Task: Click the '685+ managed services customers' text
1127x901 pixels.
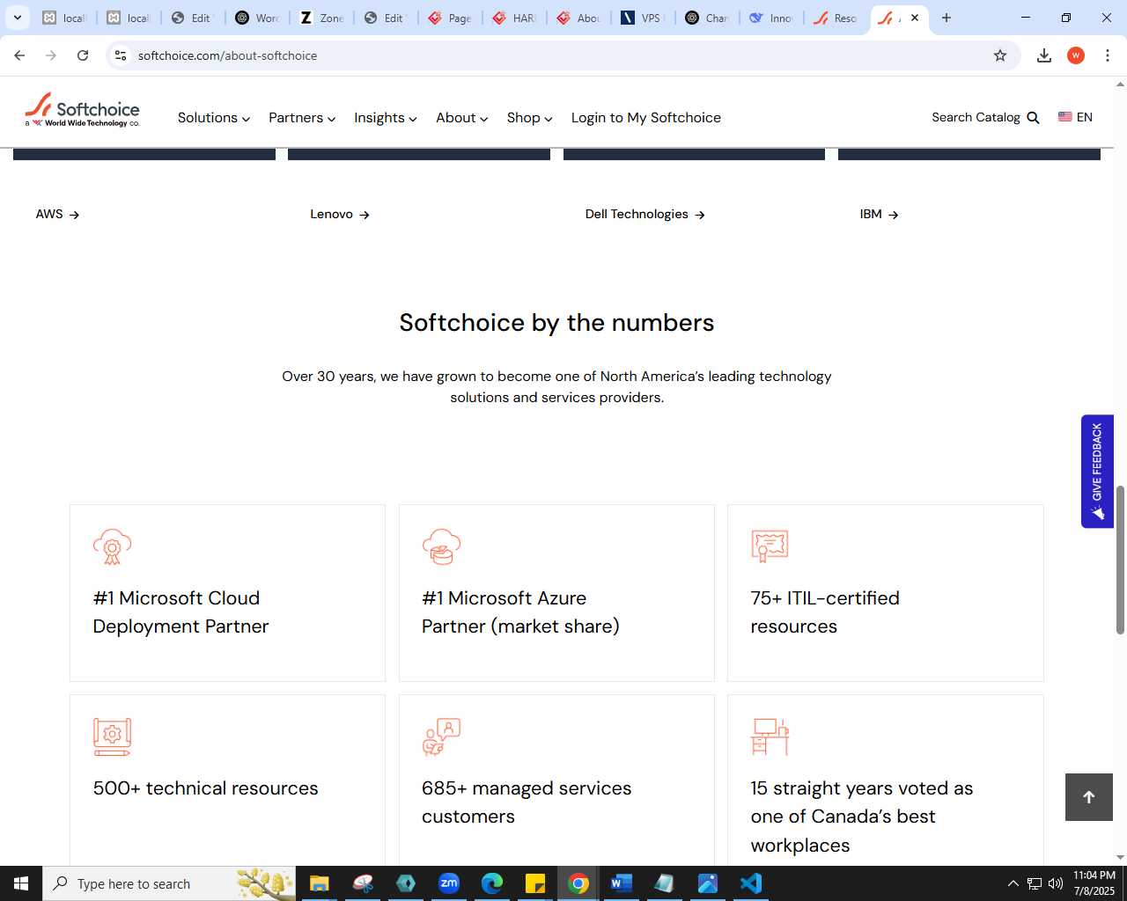Action: (527, 802)
